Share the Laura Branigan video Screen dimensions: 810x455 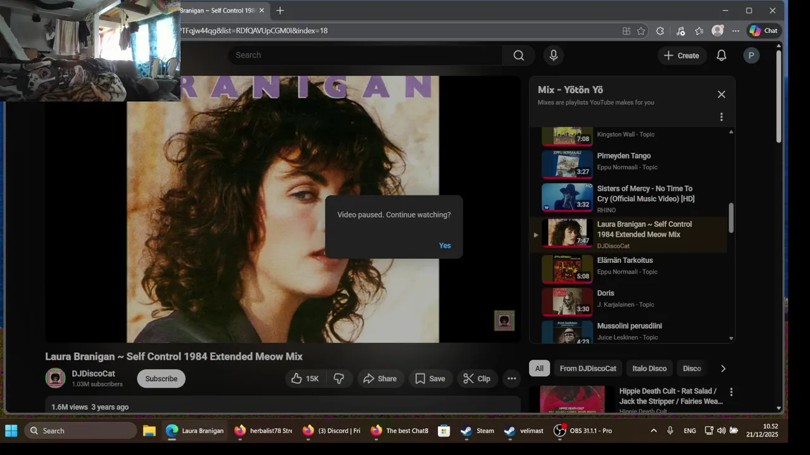pyautogui.click(x=381, y=379)
